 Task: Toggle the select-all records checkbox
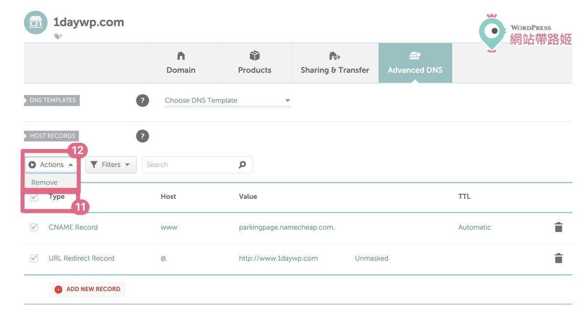pyautogui.click(x=34, y=197)
